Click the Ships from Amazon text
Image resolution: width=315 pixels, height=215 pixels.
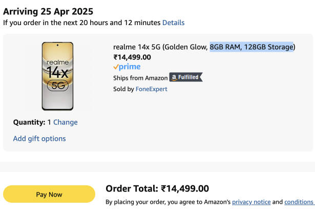140,78
